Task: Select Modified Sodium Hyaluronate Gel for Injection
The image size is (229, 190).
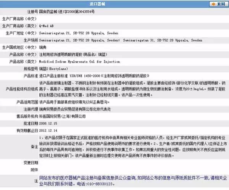Action: point(80,62)
